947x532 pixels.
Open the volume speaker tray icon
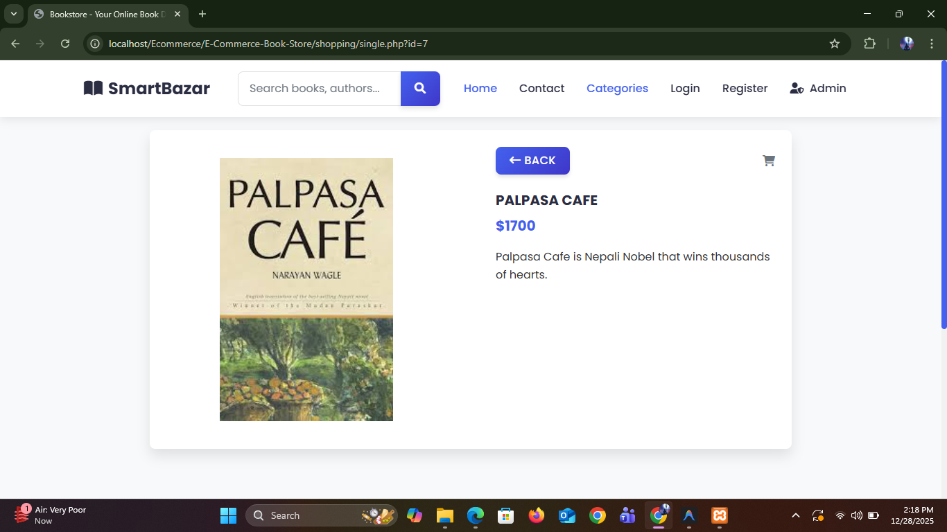[x=856, y=515]
